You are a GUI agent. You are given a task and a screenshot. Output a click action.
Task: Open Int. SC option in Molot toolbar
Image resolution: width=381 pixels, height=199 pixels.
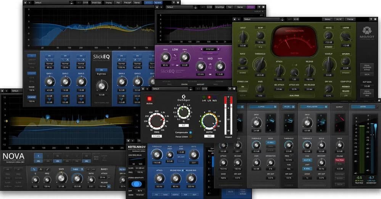pyautogui.click(x=339, y=19)
